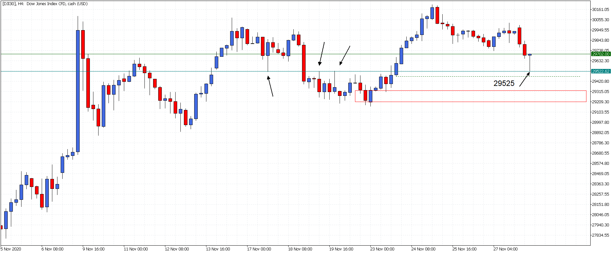
Task: Select the red rectangle zone outline
Action: pyautogui.click(x=471, y=96)
